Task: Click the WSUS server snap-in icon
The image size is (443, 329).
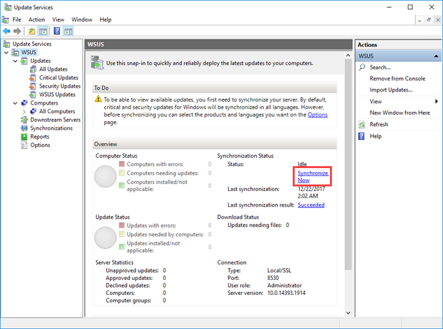Action: tap(97, 63)
